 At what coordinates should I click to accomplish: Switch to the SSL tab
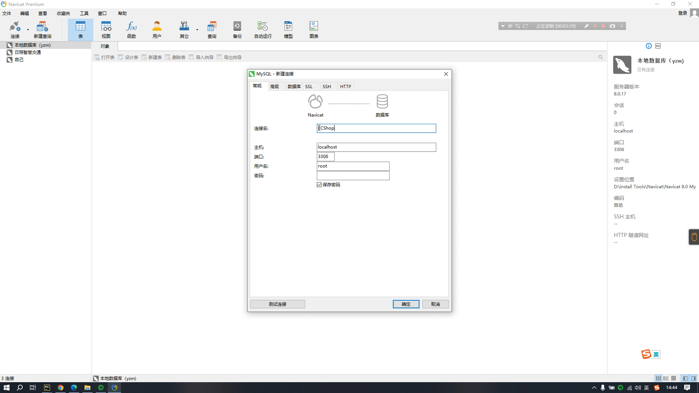point(309,87)
